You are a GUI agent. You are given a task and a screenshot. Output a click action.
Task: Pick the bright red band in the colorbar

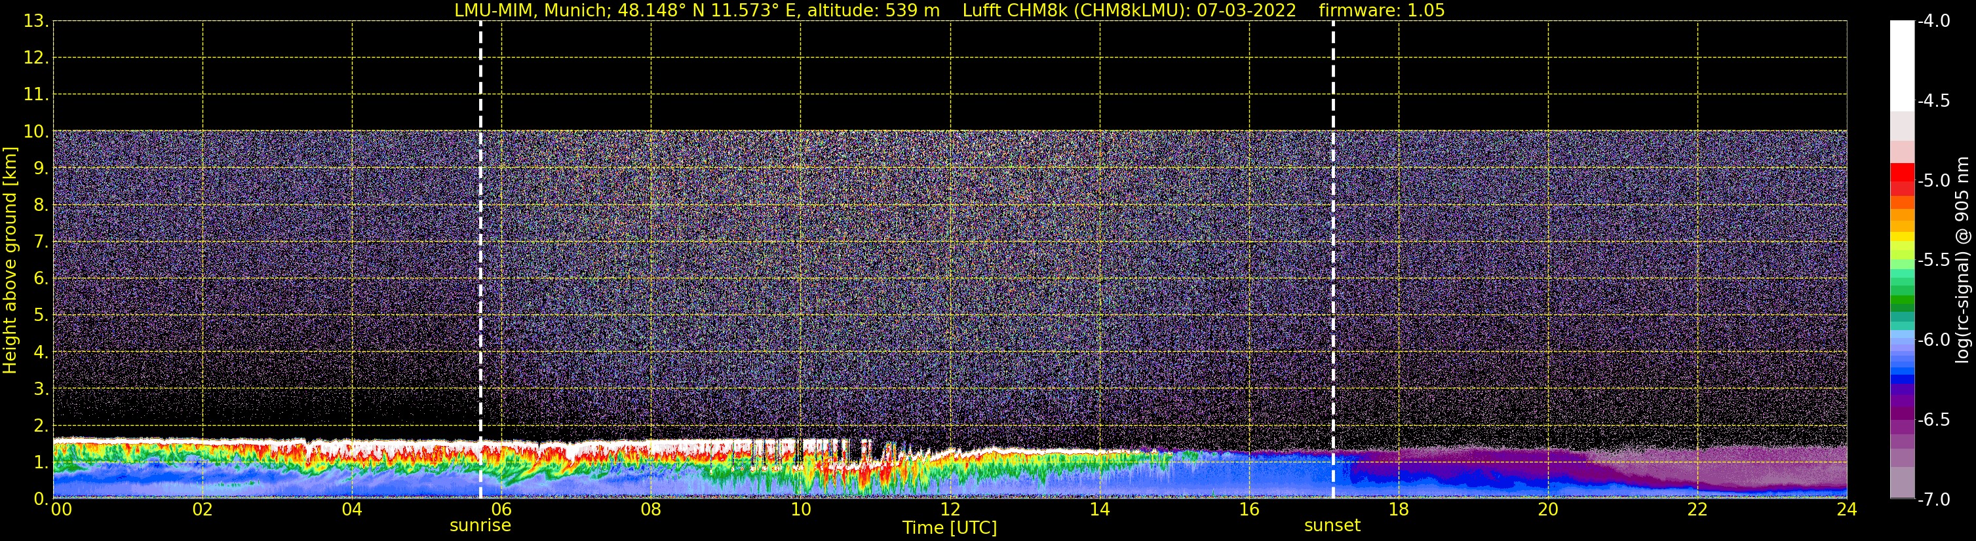point(1901,172)
